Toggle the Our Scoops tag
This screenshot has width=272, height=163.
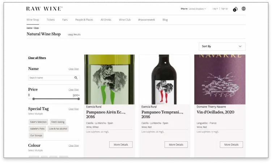(x=36, y=136)
